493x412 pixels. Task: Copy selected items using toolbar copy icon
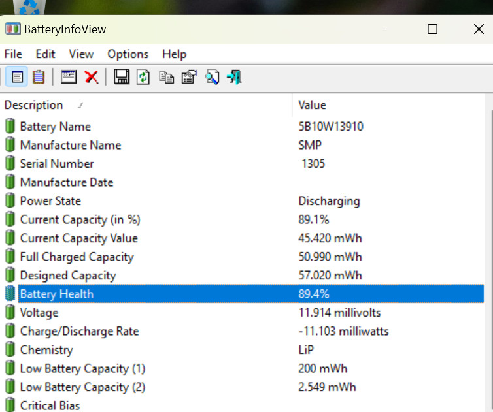coord(167,77)
